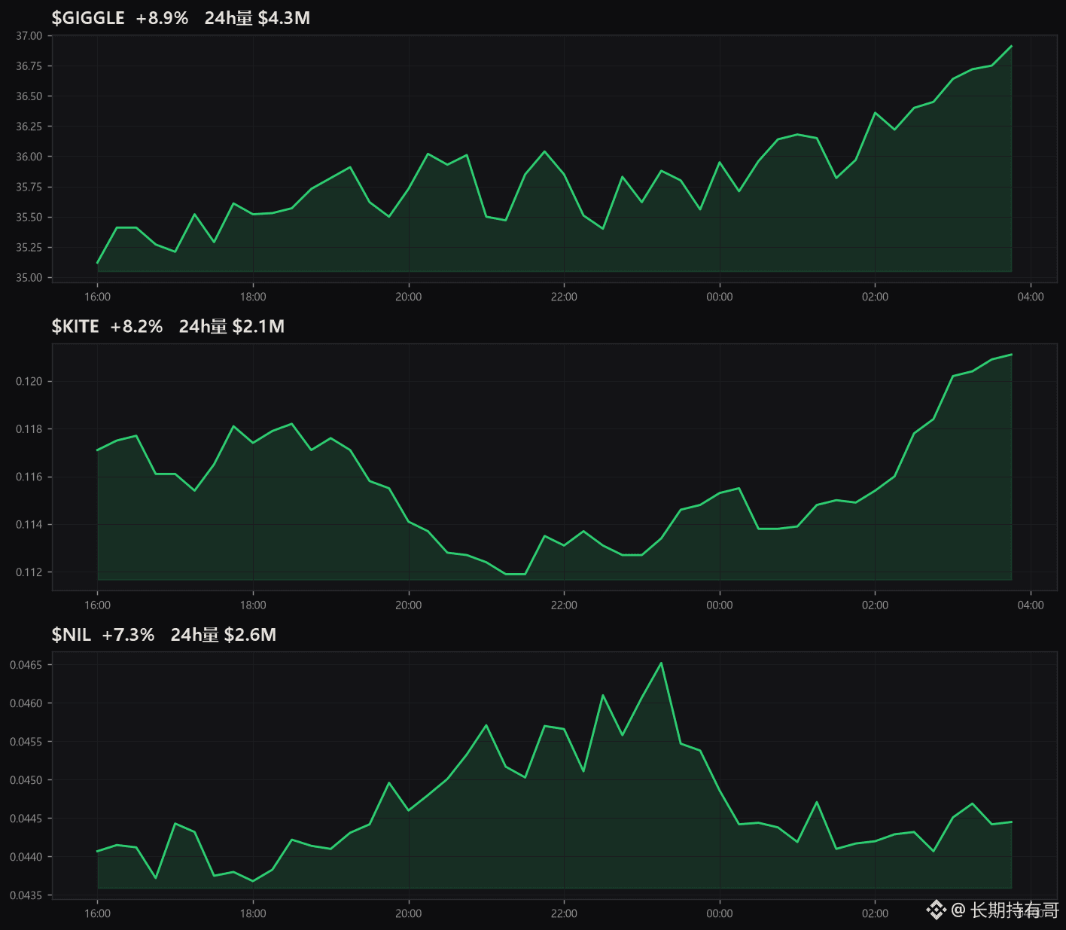
Task: Select the 20:00 time label under GIGGLE chart
Action: point(409,297)
